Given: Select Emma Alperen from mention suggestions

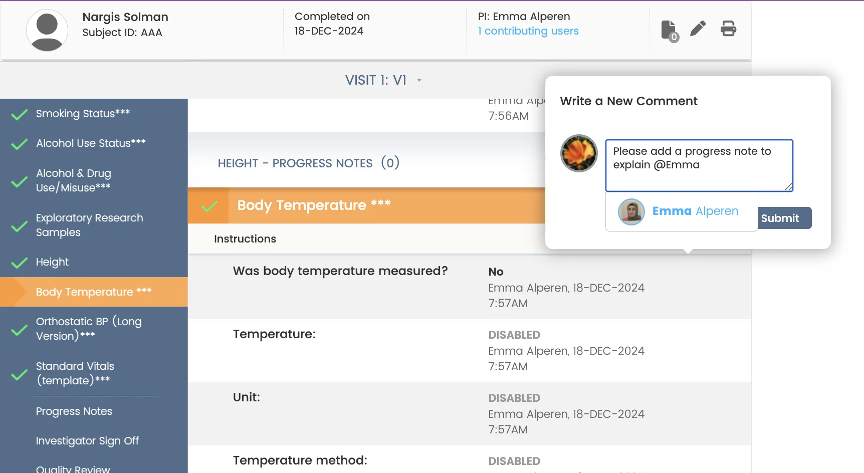Looking at the screenshot, I should coord(682,211).
